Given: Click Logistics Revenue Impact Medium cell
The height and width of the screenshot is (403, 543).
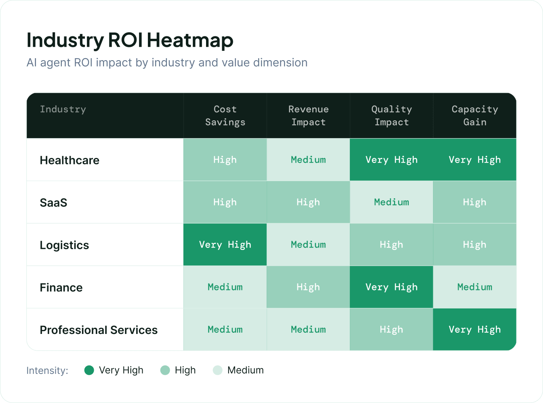Looking at the screenshot, I should 308,244.
